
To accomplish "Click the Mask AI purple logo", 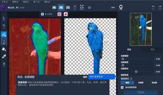I will (x=3, y=7).
